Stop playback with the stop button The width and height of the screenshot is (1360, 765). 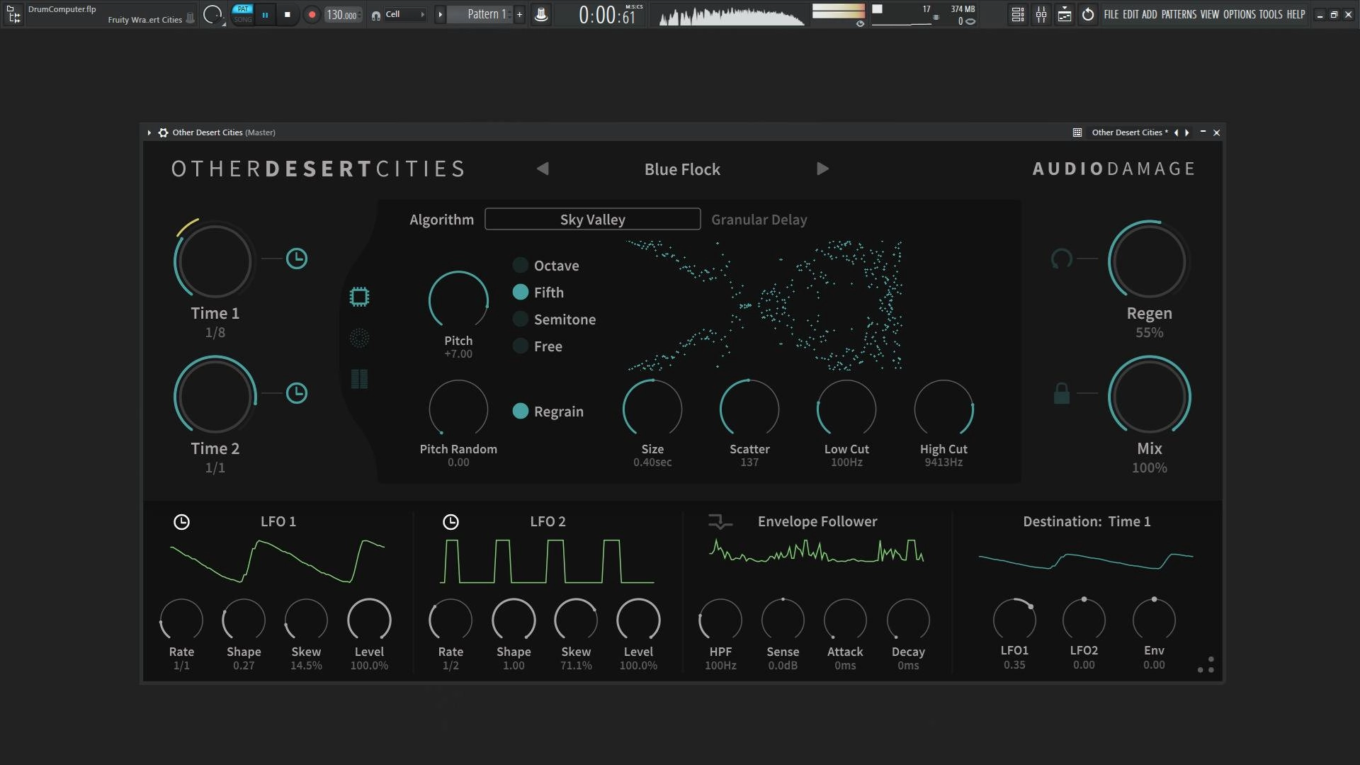(287, 14)
